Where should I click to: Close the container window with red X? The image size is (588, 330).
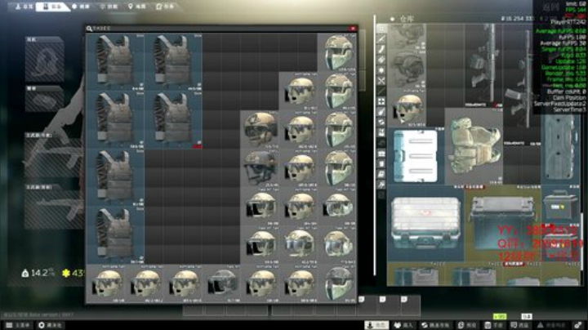click(x=353, y=29)
